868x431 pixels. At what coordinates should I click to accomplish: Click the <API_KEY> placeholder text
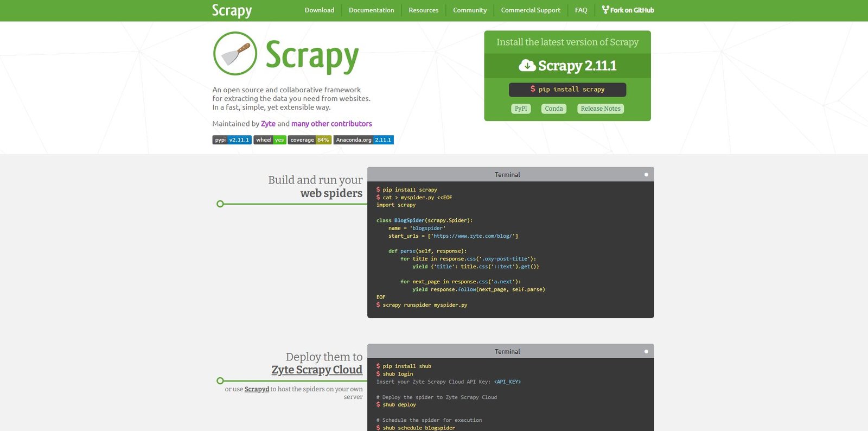(507, 382)
